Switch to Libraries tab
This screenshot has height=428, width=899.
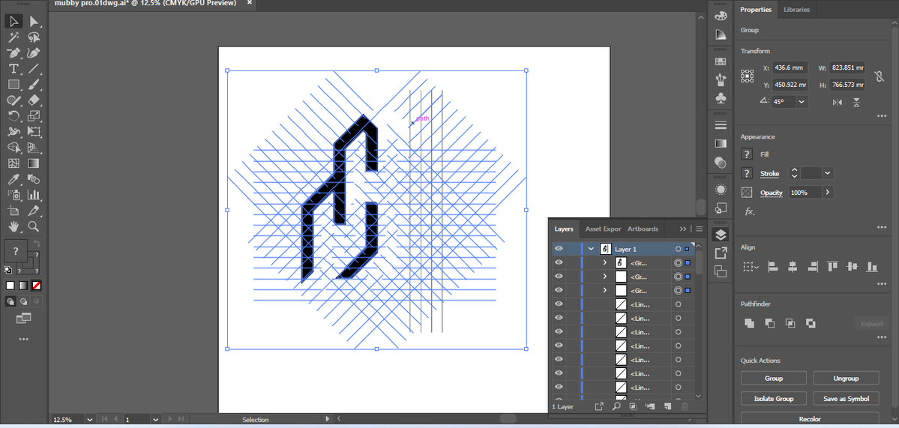coord(796,10)
